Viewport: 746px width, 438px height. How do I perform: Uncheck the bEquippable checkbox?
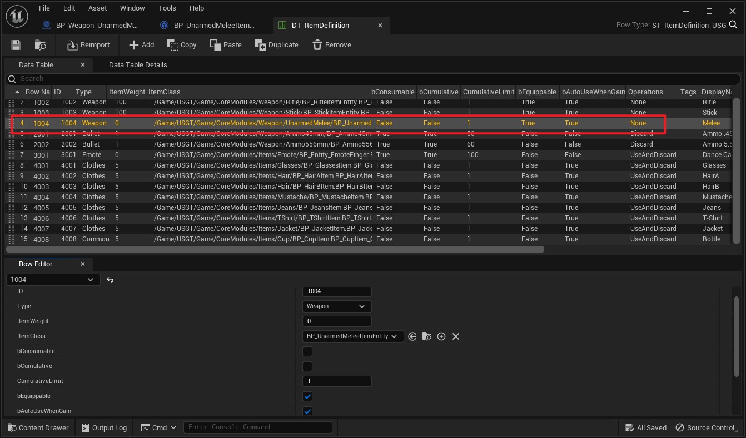(307, 396)
